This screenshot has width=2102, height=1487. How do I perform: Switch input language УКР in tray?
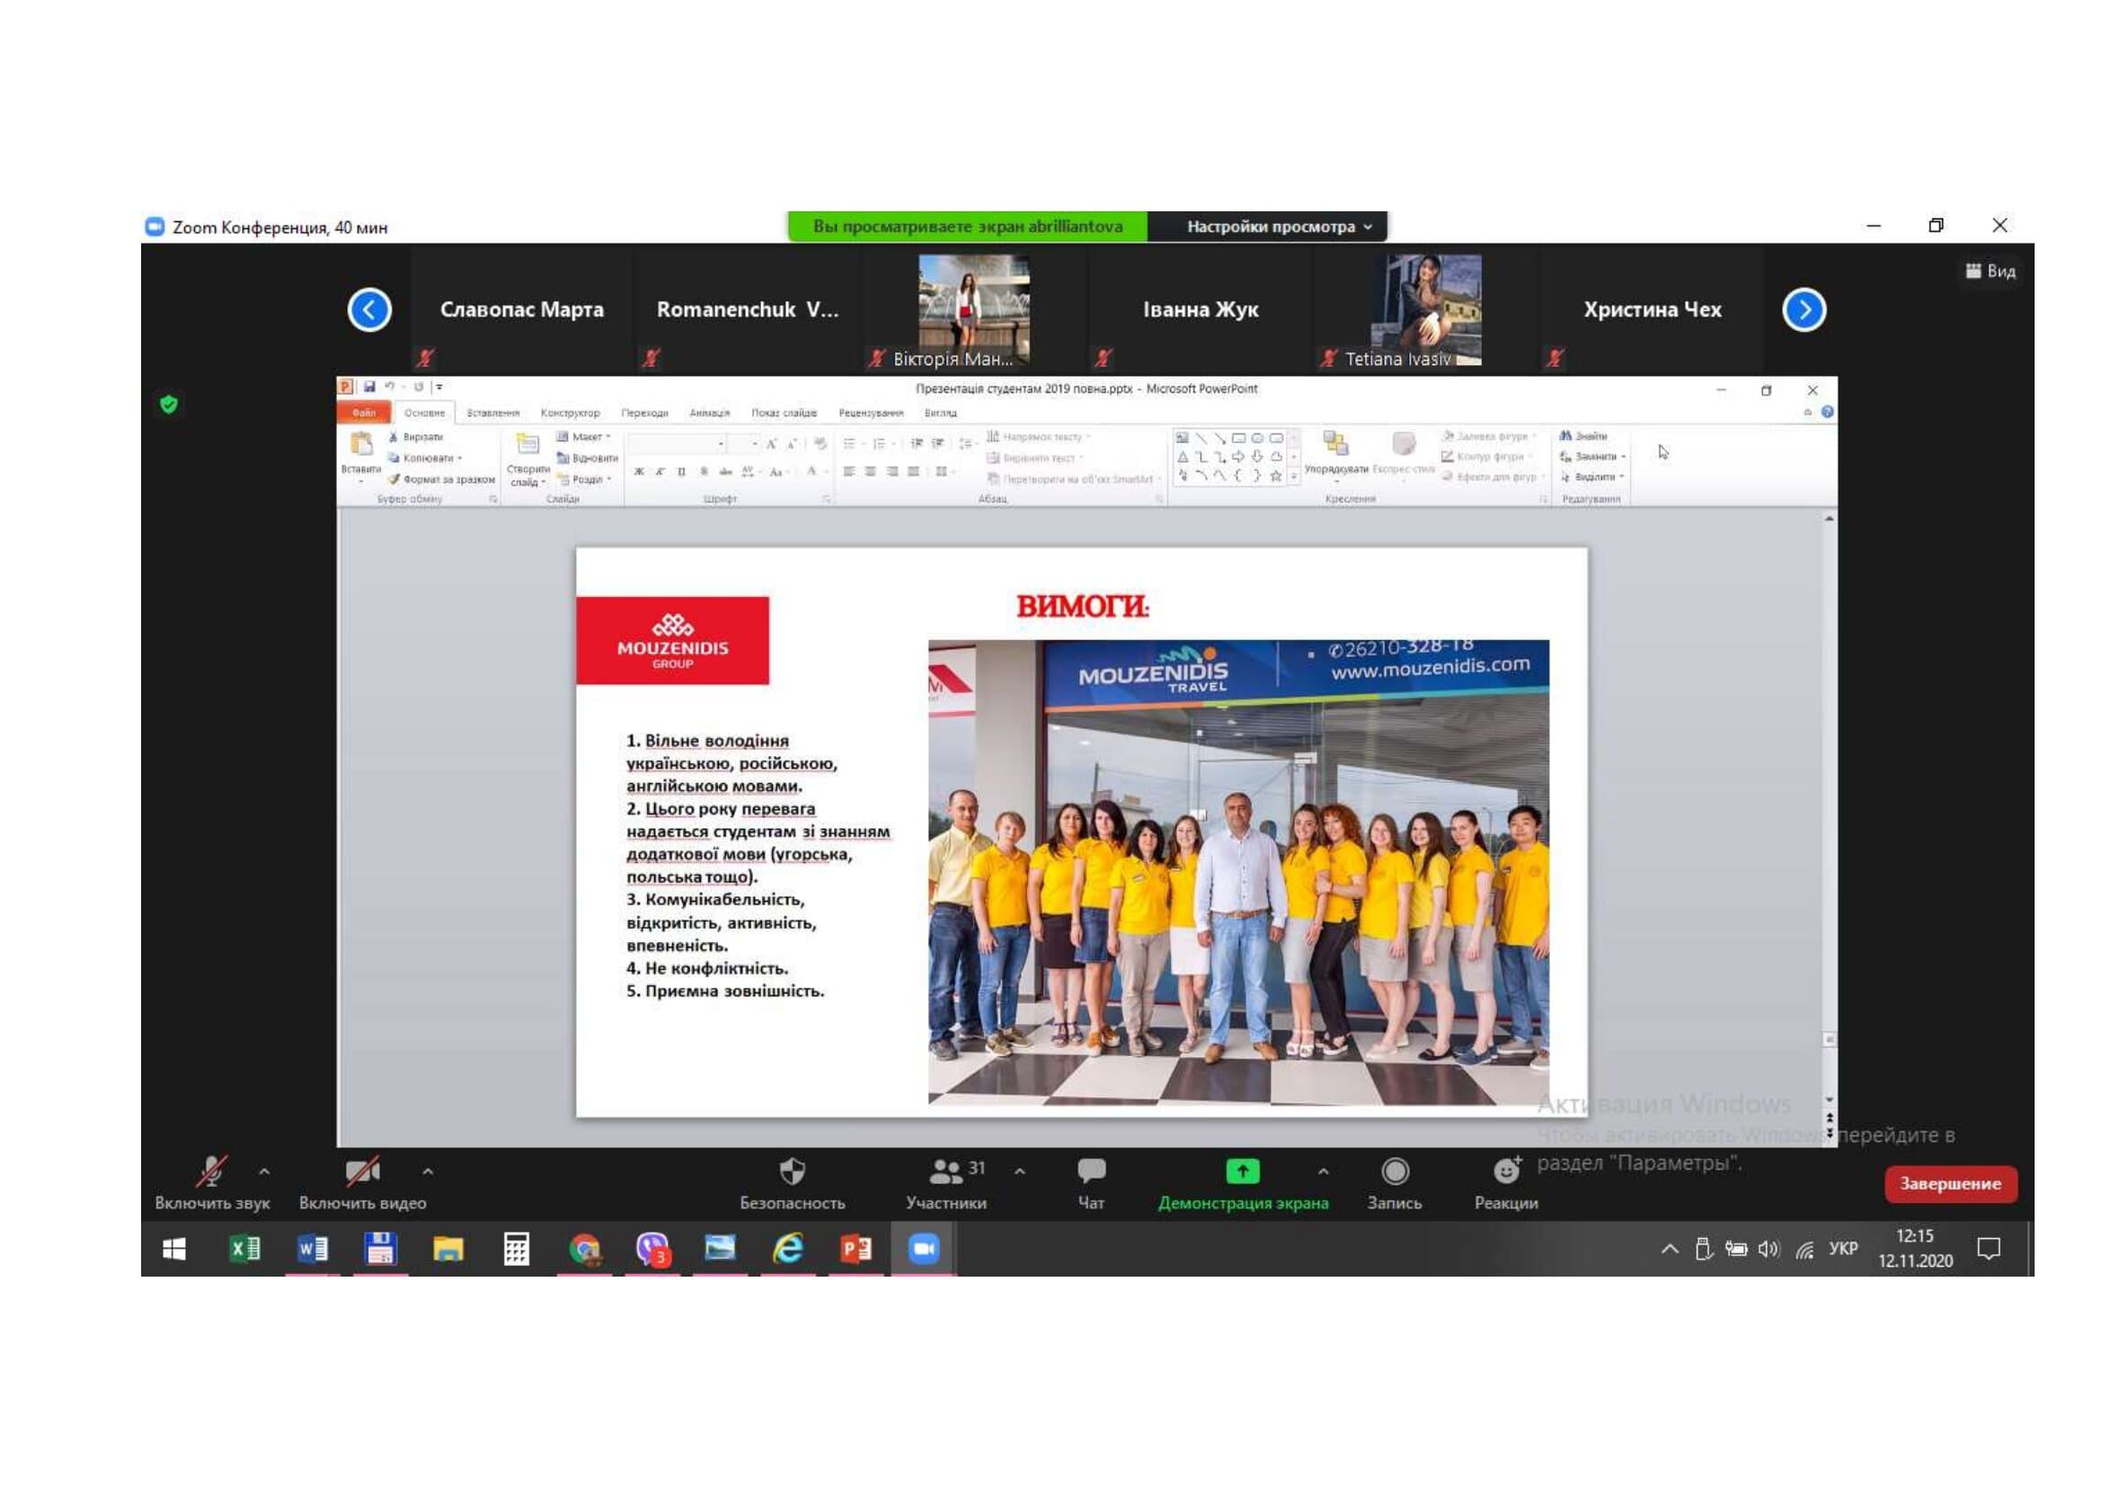pyautogui.click(x=1842, y=1249)
